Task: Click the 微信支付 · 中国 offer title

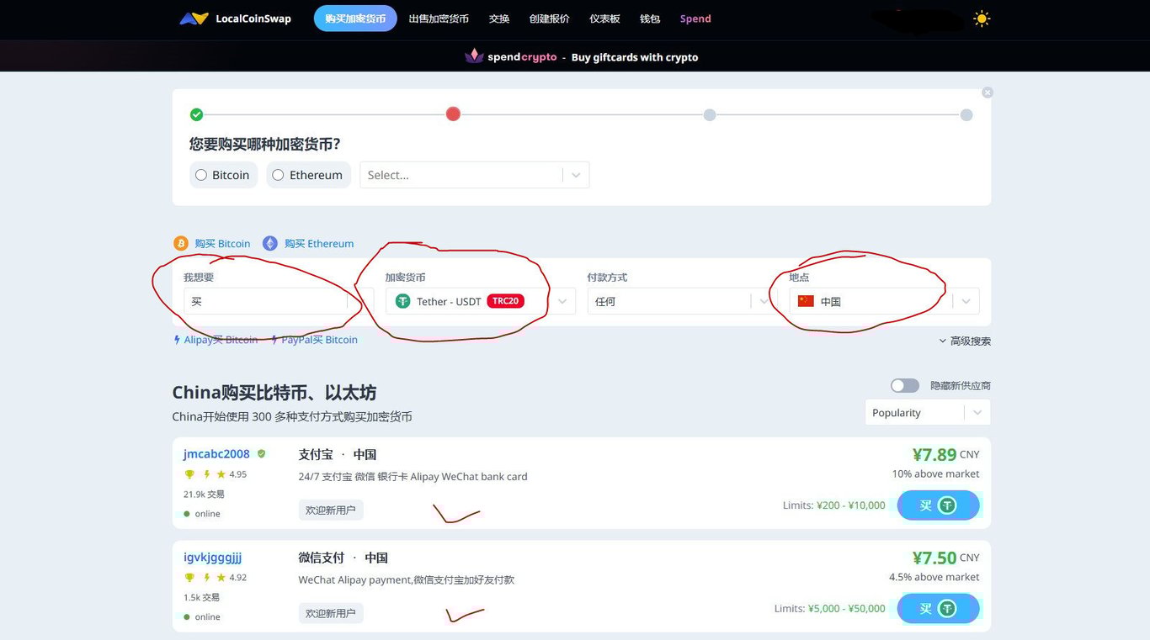Action: point(343,558)
